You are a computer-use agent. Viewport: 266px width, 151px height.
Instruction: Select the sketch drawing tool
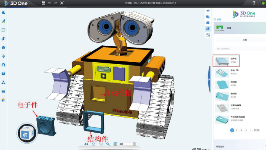[3, 21]
